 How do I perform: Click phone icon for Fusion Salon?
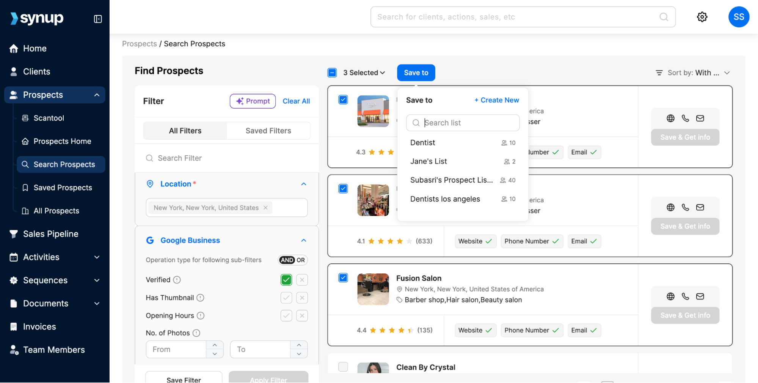pos(685,296)
